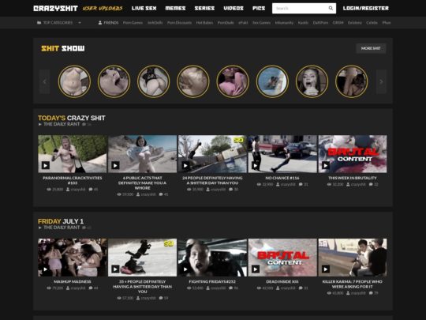Click the folder icon beside Top Categories

pos(39,23)
